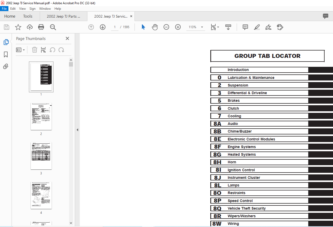The image size is (333, 227).
Task: Bookmark with the star icon
Action: point(18,27)
